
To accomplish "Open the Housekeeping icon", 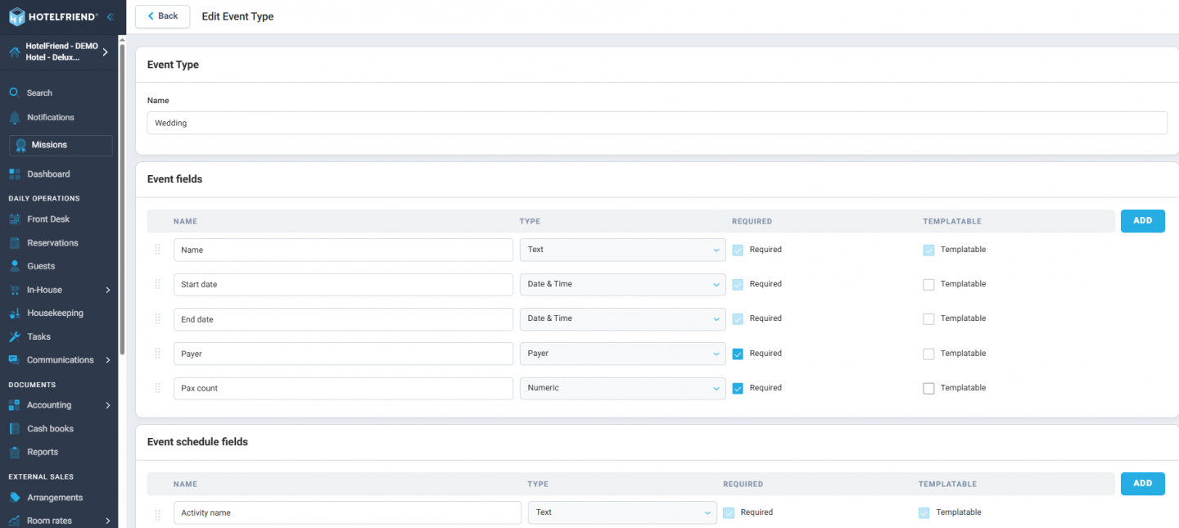I will [16, 313].
